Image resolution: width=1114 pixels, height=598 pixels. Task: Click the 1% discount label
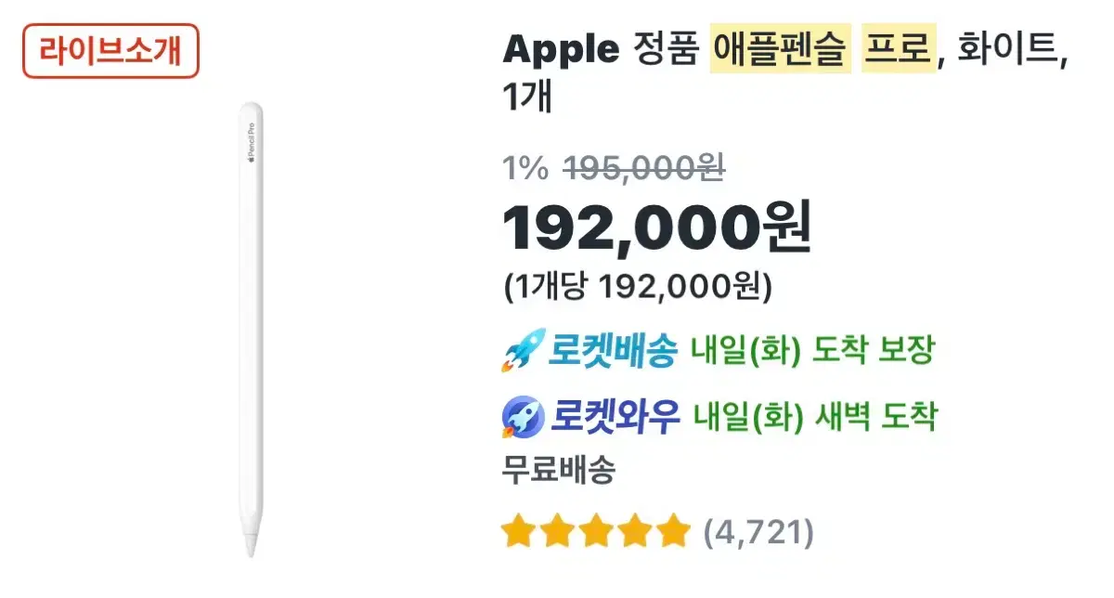click(525, 168)
